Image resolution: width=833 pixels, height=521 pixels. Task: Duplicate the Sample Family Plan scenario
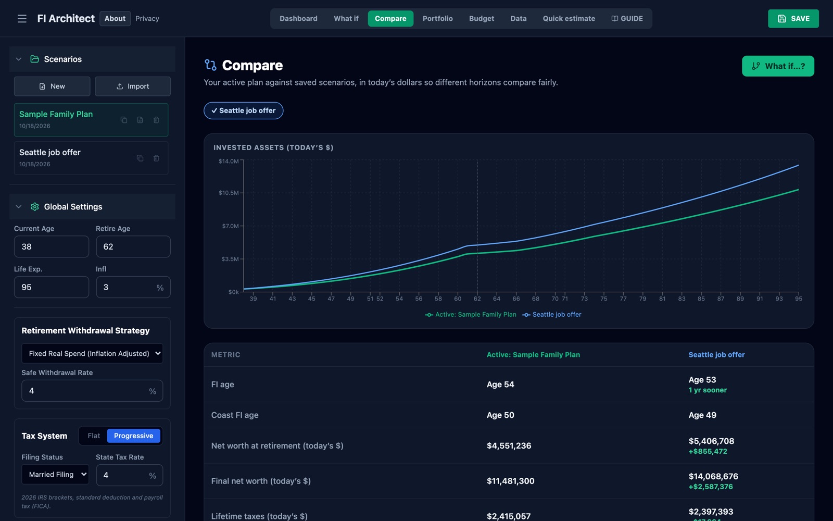click(124, 120)
